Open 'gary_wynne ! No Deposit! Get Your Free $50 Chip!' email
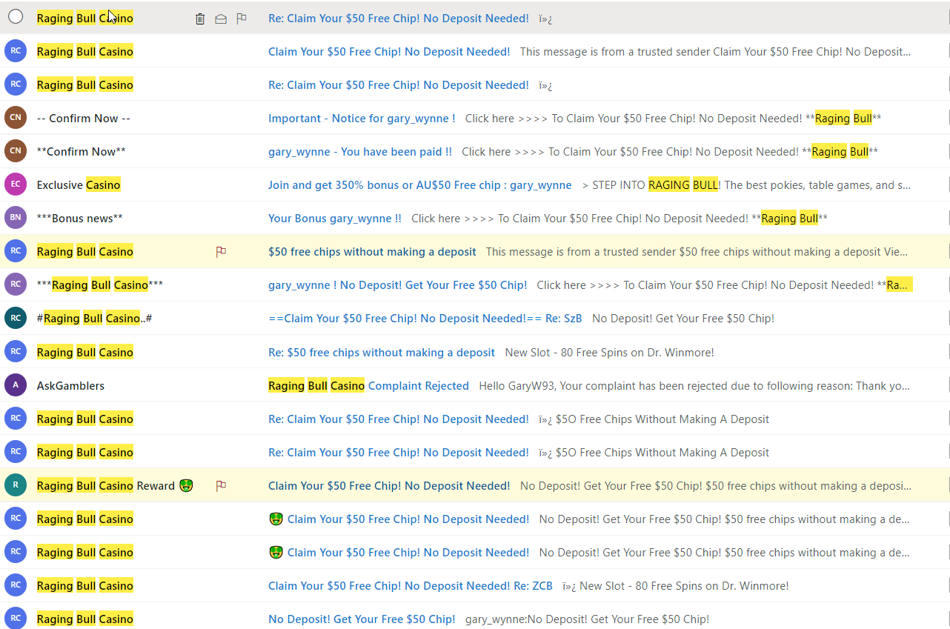The image size is (950, 629). click(398, 285)
